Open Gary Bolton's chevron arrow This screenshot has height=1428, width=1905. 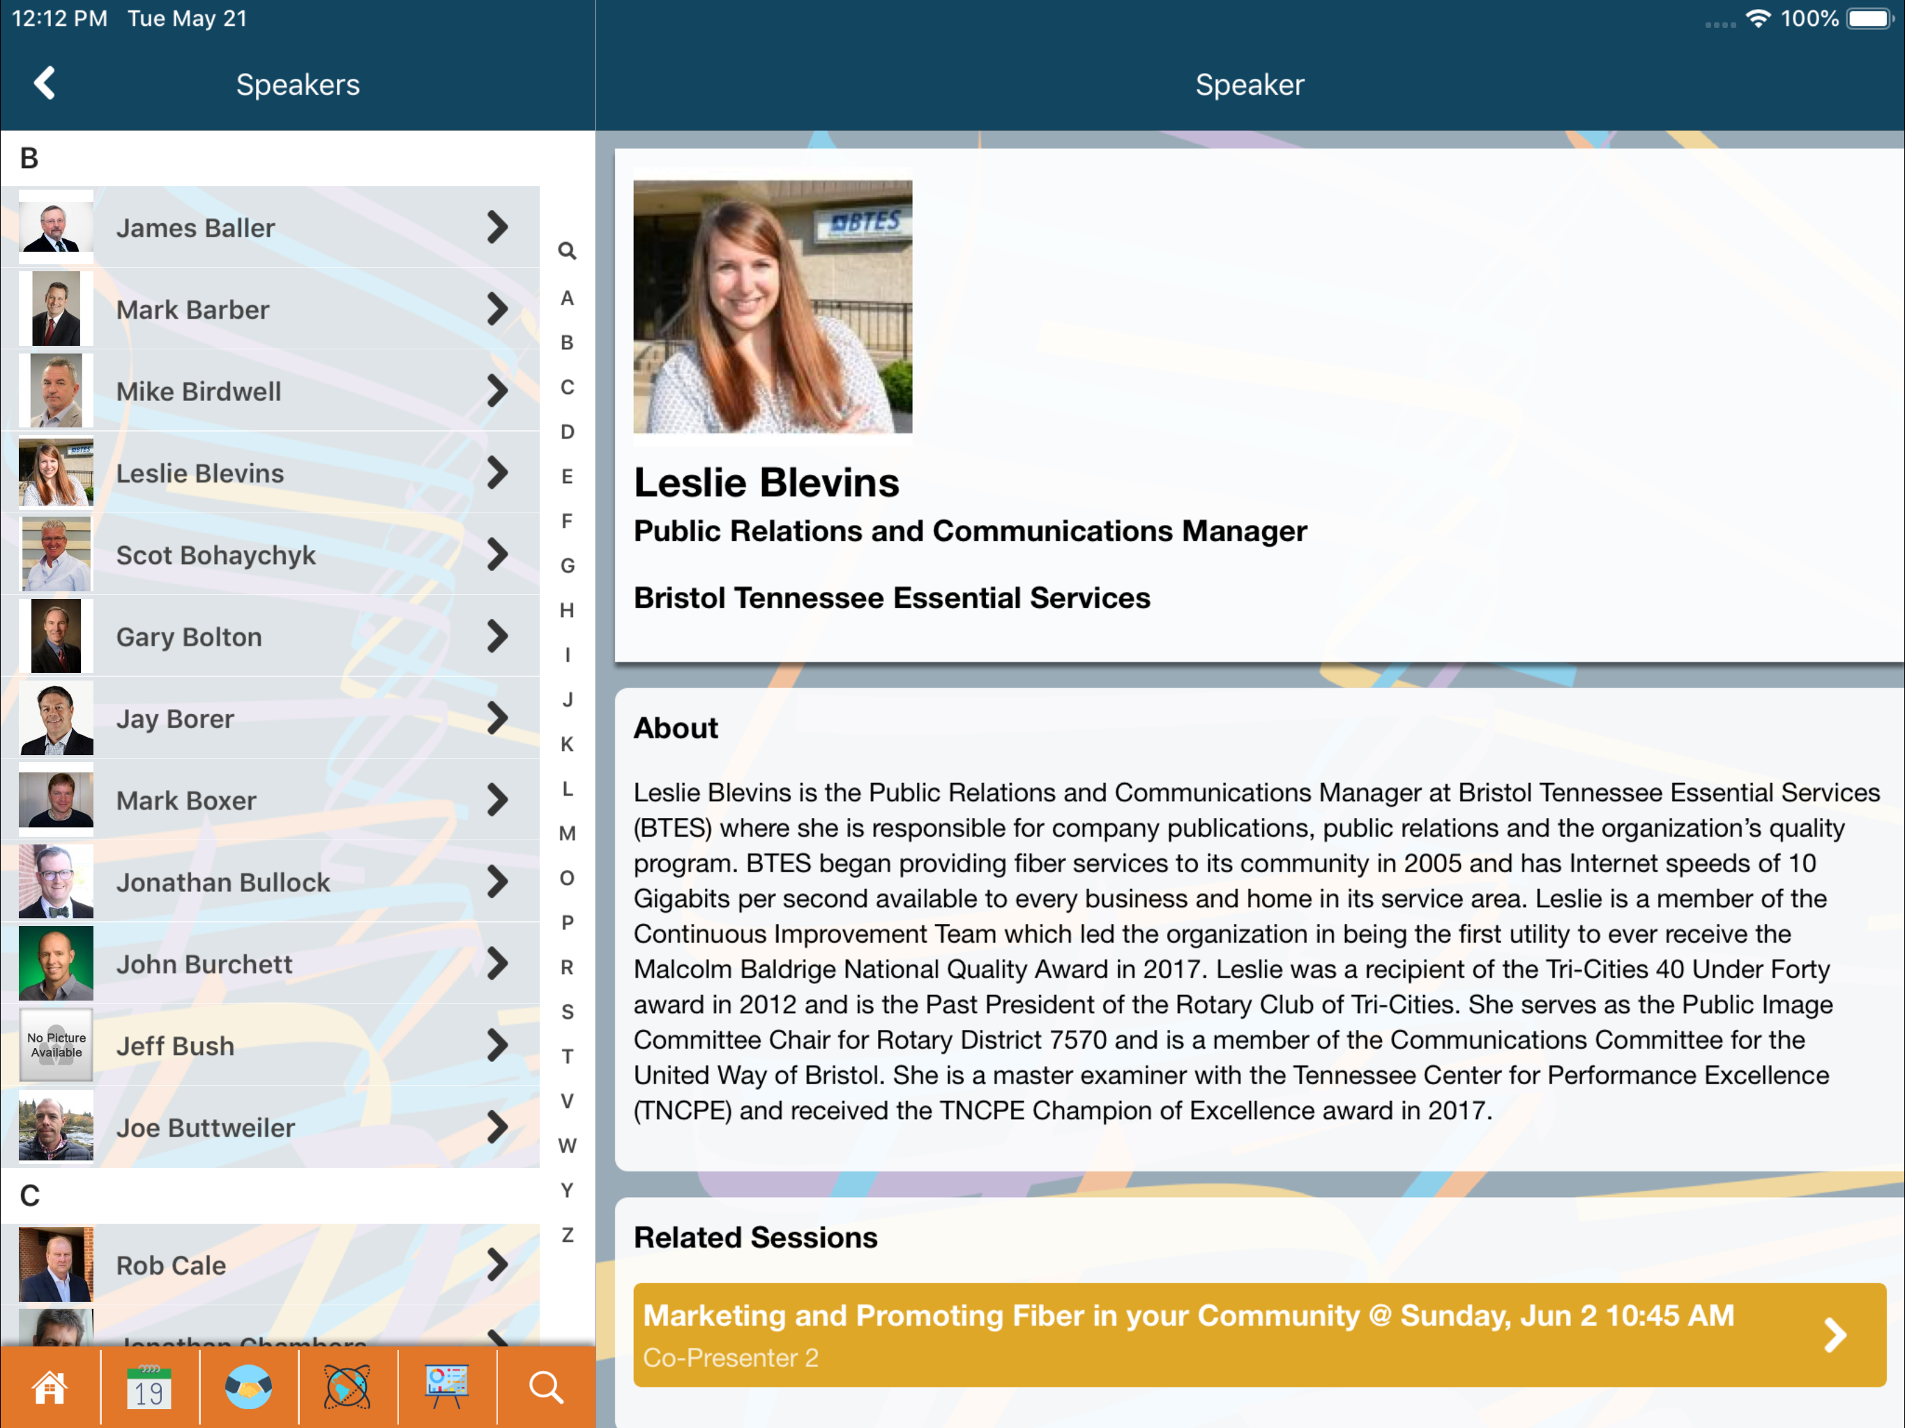(497, 637)
